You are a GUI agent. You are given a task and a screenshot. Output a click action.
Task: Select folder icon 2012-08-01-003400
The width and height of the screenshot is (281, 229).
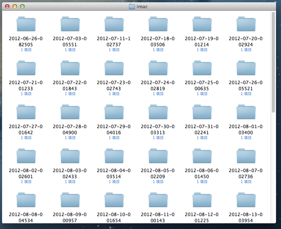click(246, 112)
